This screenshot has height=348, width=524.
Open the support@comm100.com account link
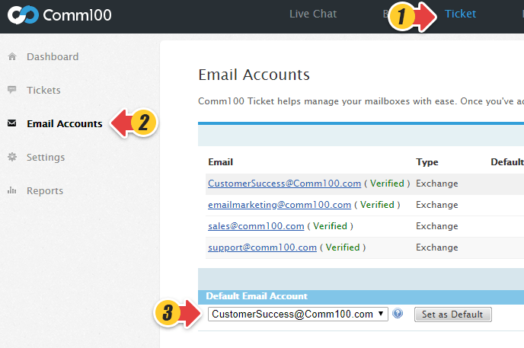click(x=262, y=247)
